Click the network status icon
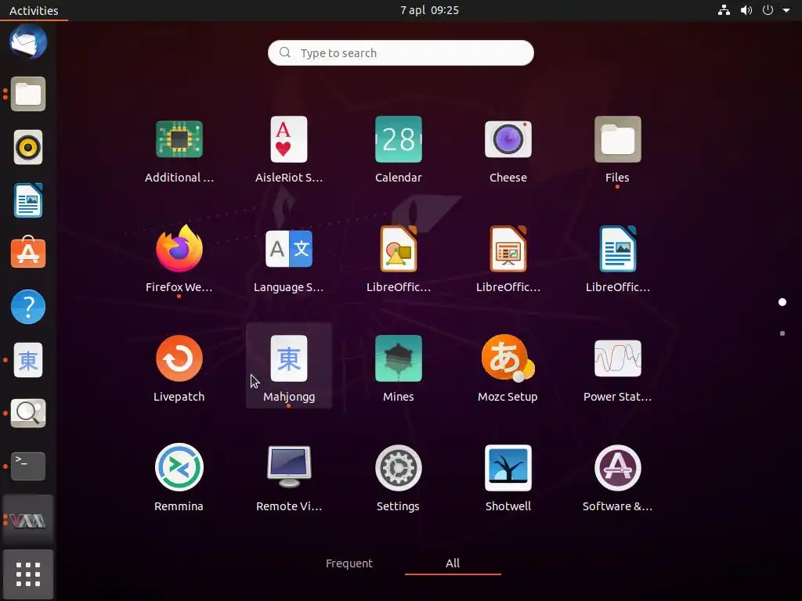This screenshot has width=802, height=601. point(724,10)
